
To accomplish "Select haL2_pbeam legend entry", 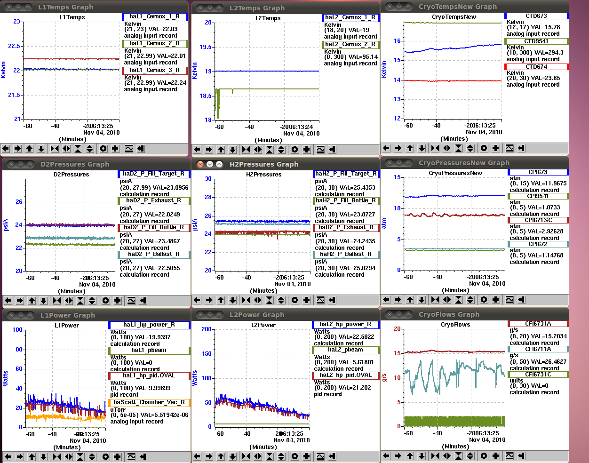I will click(x=346, y=350).
